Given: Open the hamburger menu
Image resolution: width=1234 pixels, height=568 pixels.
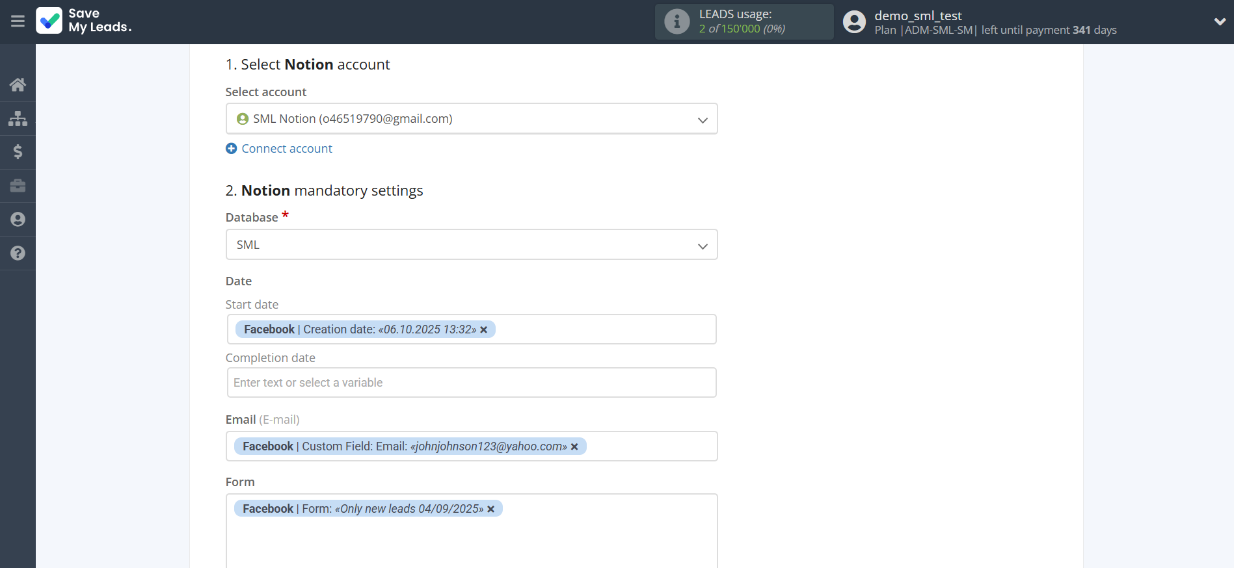Looking at the screenshot, I should tap(18, 21).
